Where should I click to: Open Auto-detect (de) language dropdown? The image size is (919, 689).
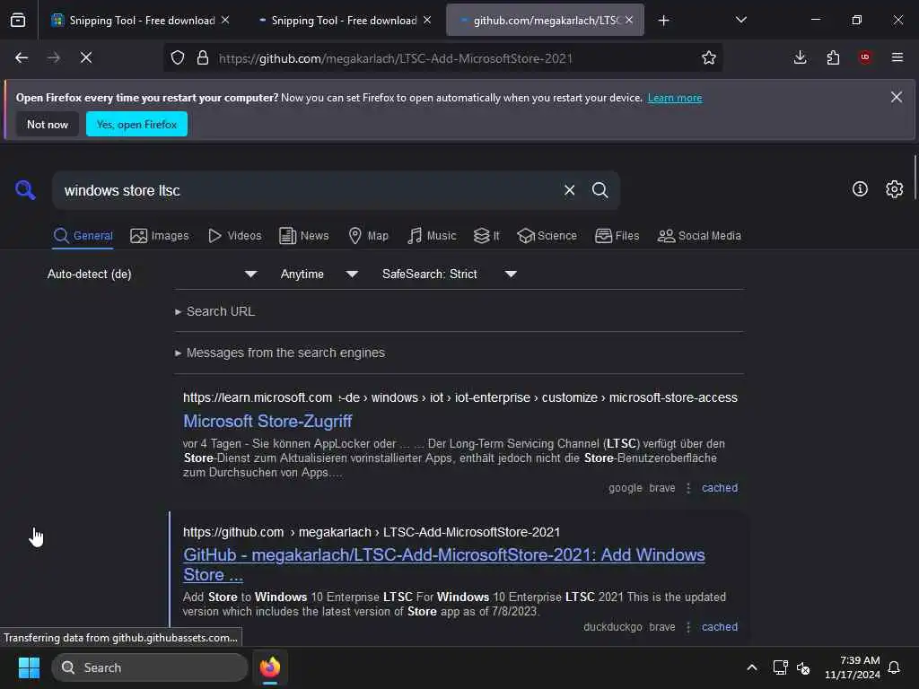[x=153, y=275]
